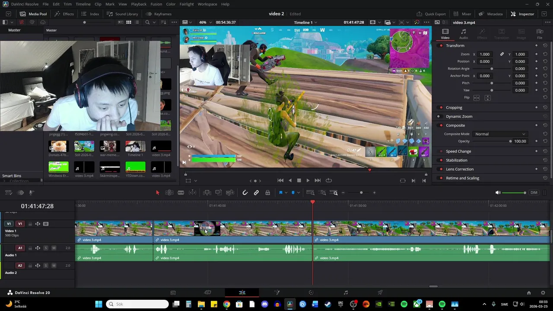Screen dimensions: 553x311
Task: Solo Audio 1 track S button
Action: click(x=46, y=248)
